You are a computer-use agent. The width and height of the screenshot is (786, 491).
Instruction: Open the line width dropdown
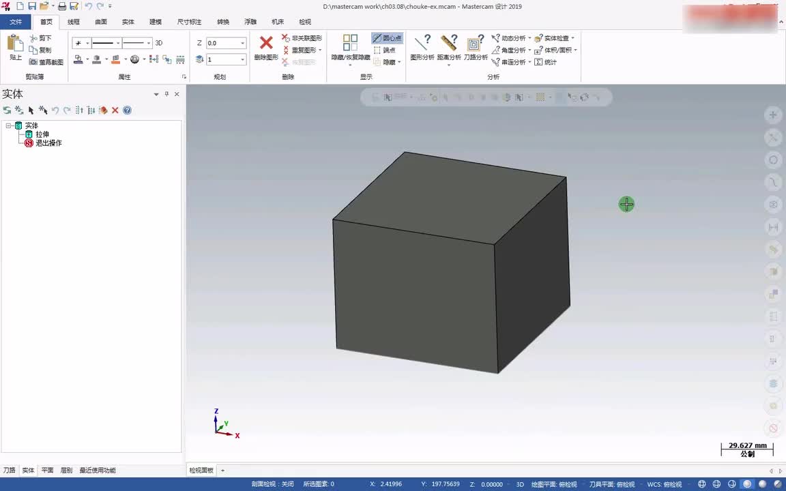(x=148, y=43)
